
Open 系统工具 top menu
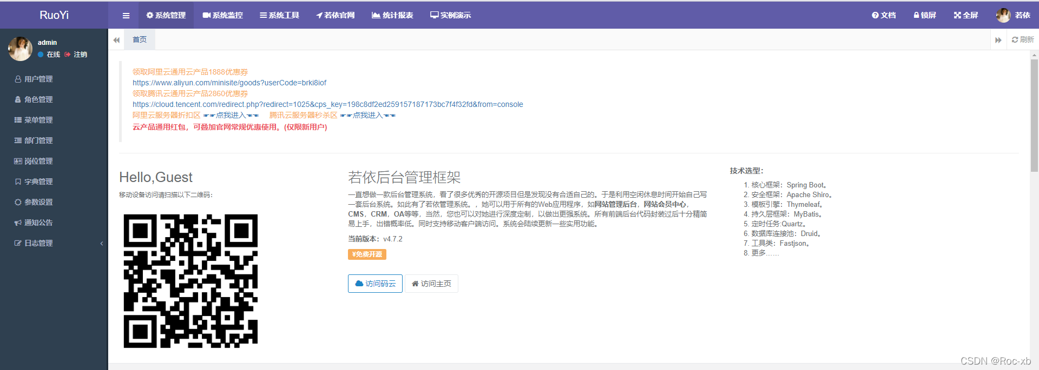tap(279, 15)
